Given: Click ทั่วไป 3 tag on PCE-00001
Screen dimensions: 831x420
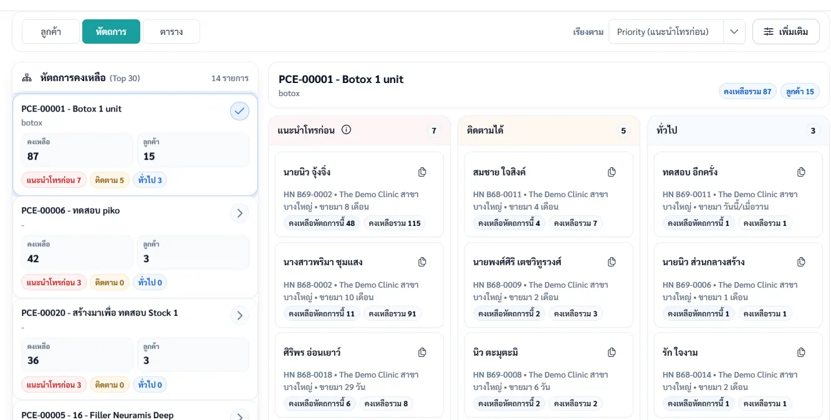Looking at the screenshot, I should [150, 180].
